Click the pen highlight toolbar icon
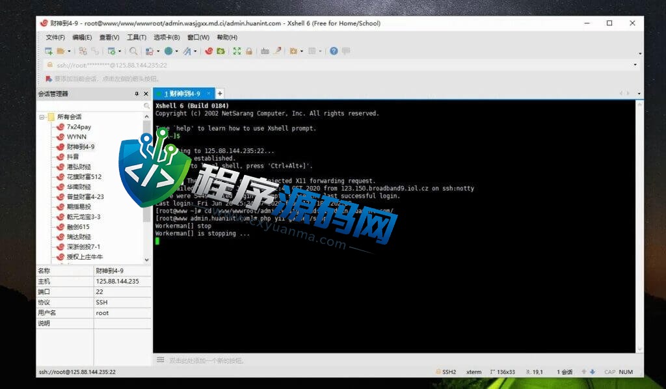666x389 pixels. coord(277,51)
